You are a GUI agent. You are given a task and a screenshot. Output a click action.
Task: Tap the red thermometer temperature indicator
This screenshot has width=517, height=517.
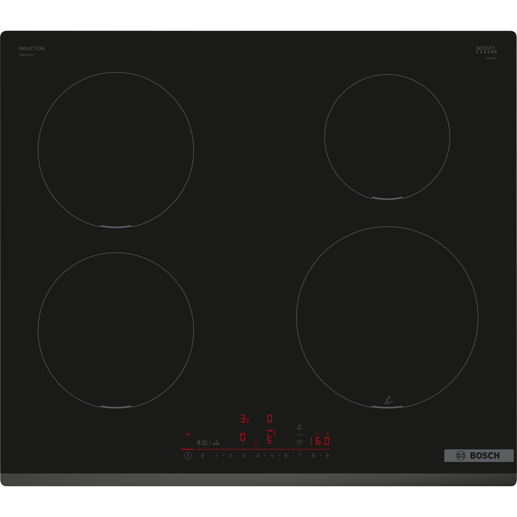click(274, 433)
